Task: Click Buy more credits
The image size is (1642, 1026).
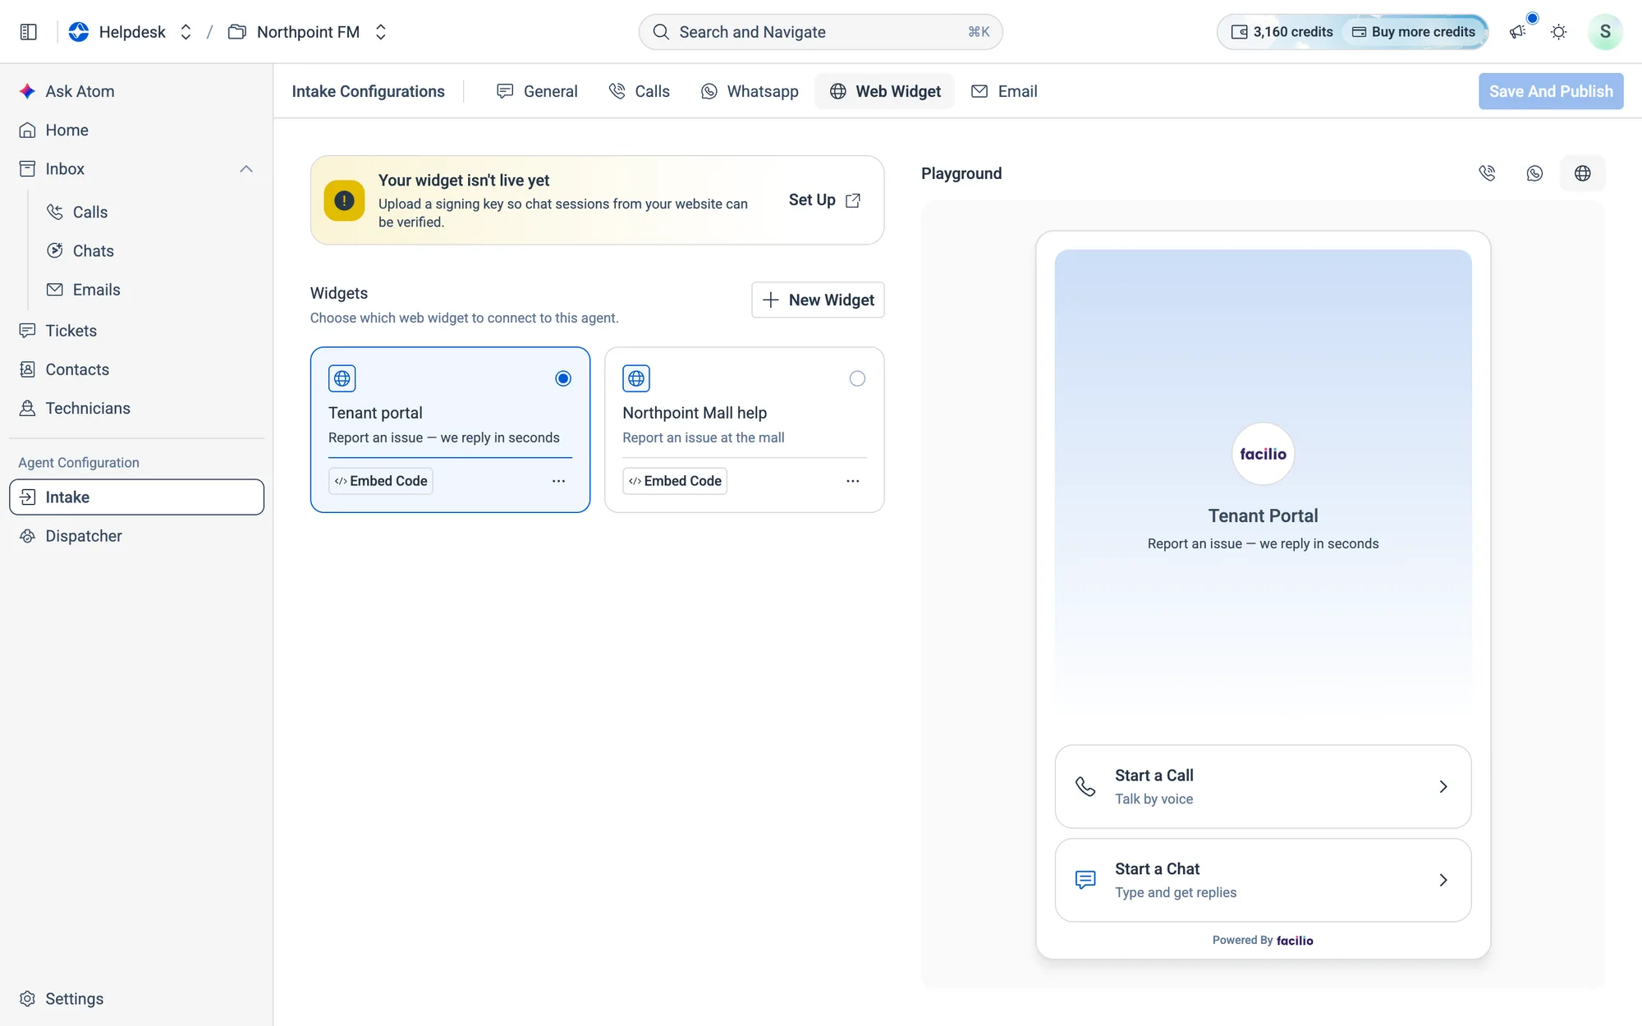Action: pyautogui.click(x=1414, y=32)
